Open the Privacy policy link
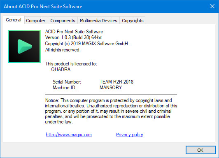Screen dimensions: 219x158 coord(130,135)
